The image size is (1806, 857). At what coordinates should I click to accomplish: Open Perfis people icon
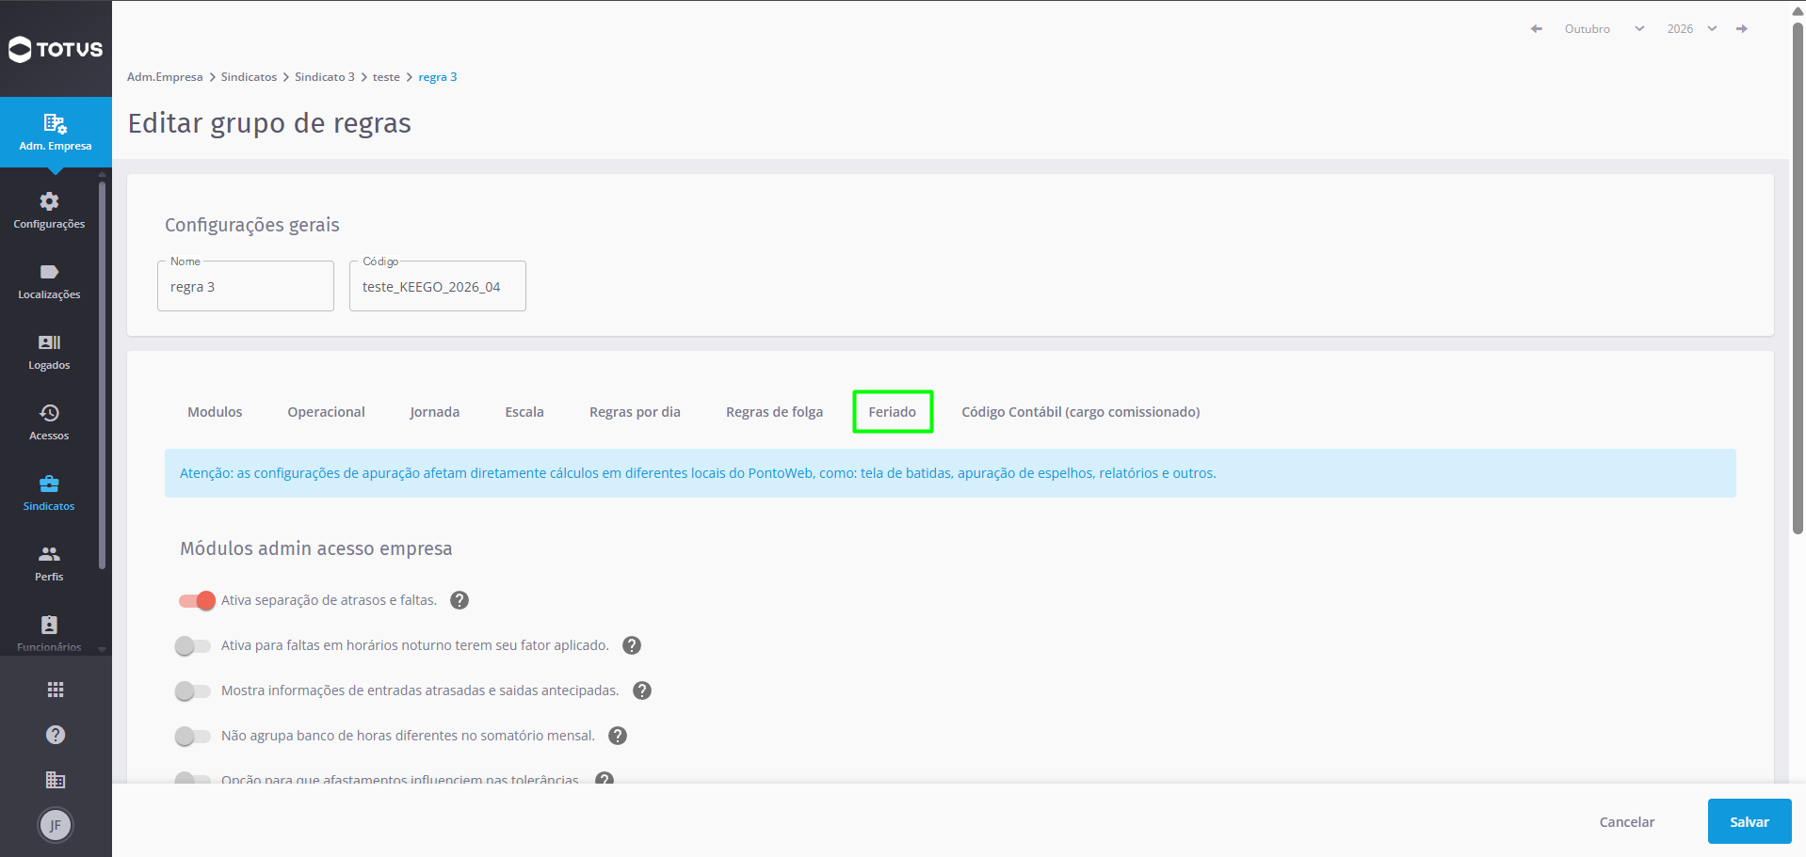[x=49, y=554]
